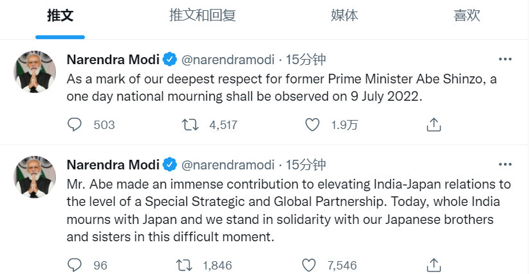531x274 pixels.
Task: Like the India-Japan relations tweet
Action: (309, 264)
